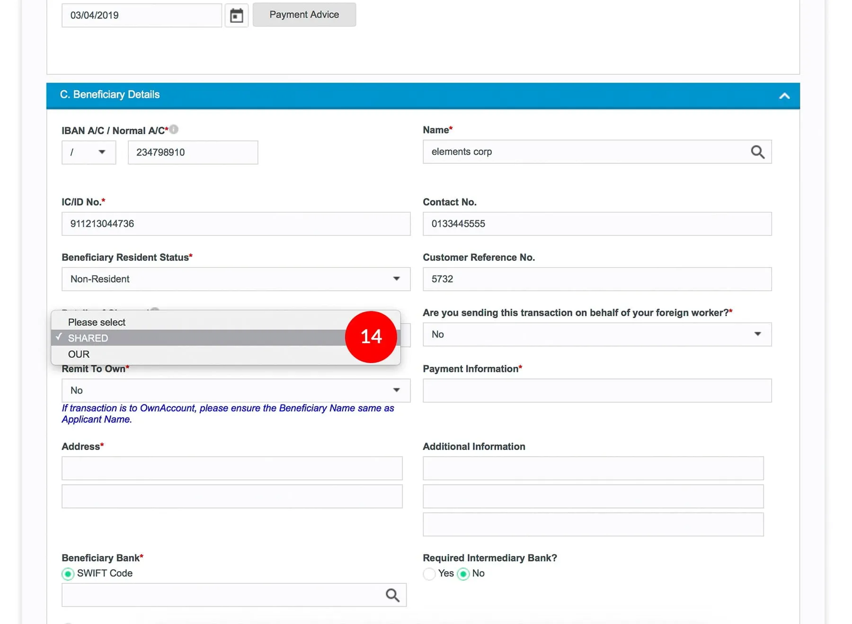
Task: Pick the Please select option
Action: pos(97,322)
